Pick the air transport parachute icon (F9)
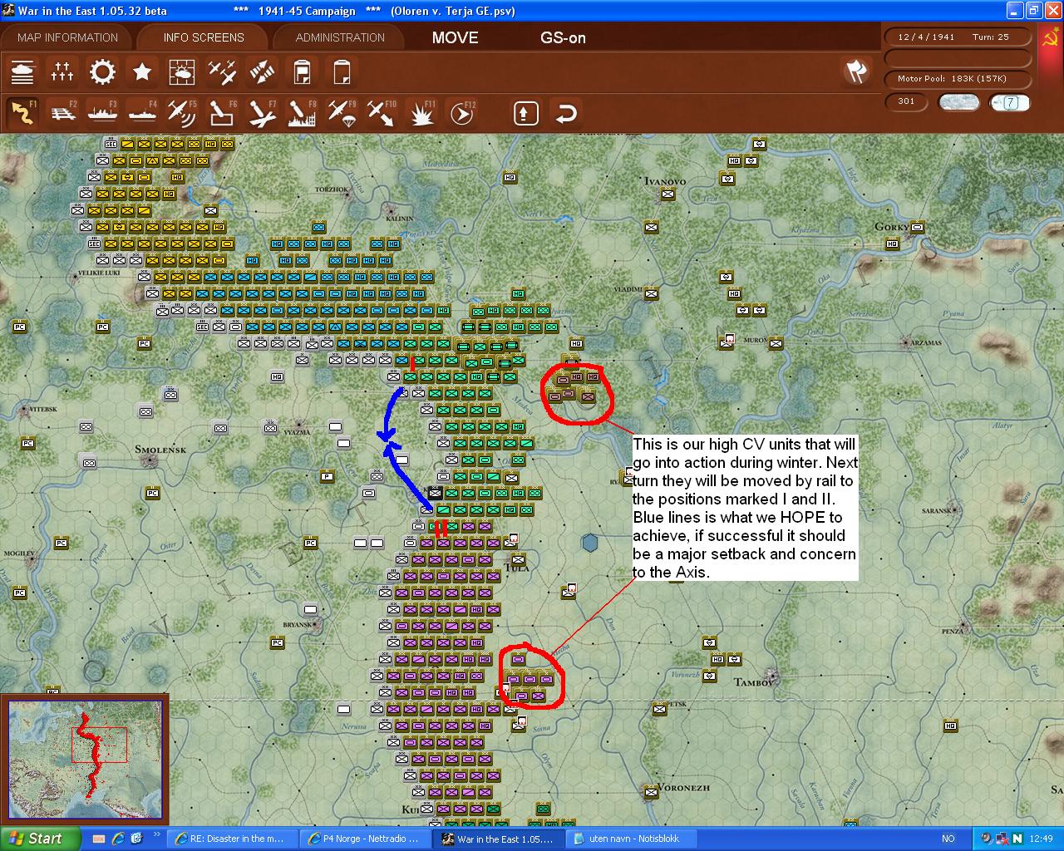The width and height of the screenshot is (1064, 851). [x=341, y=113]
